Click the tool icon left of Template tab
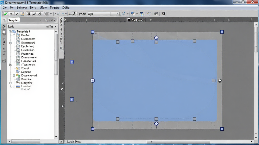The height and width of the screenshot is (145, 259). click(4, 20)
